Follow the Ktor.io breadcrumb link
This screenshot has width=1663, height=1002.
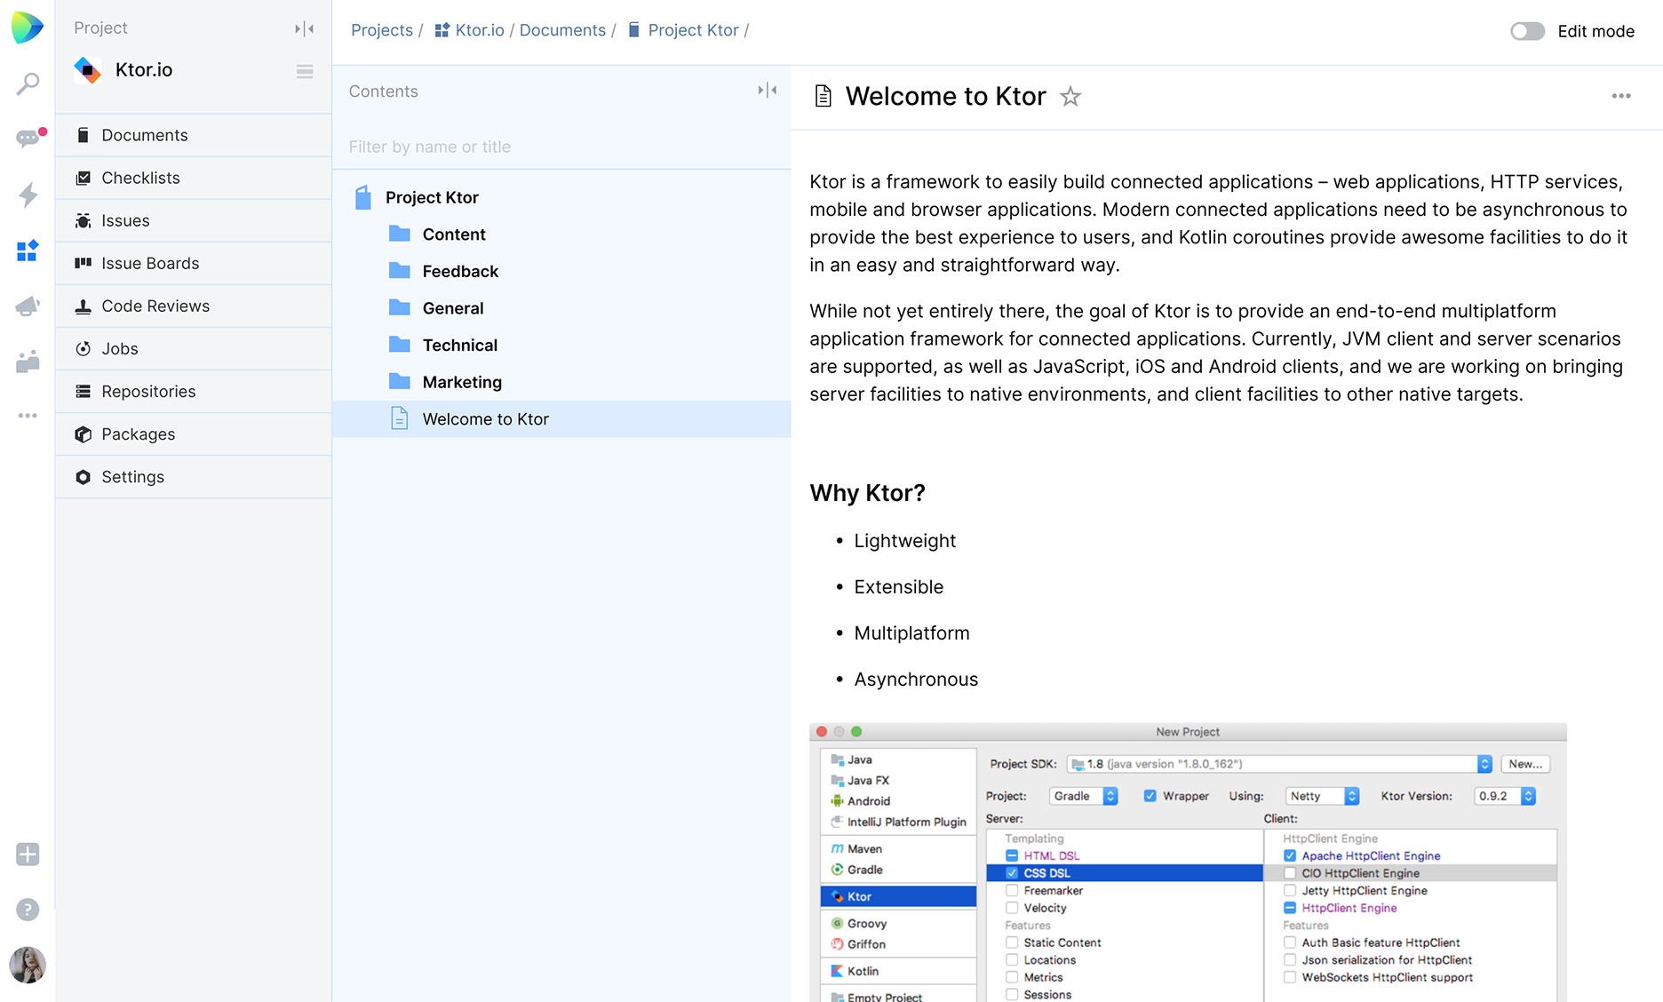coord(469,30)
